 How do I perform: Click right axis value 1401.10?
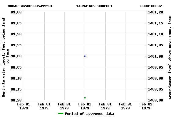coord(156,34)
